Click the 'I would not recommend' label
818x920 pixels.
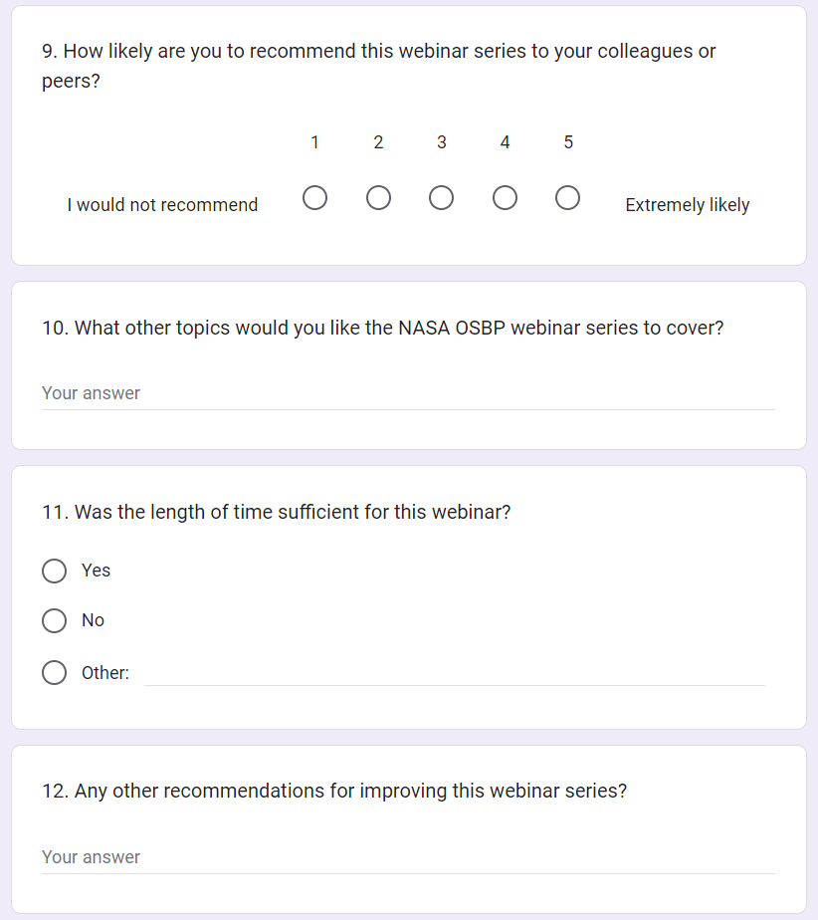(x=162, y=205)
